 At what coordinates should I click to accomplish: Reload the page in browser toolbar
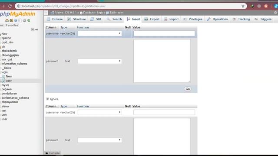(10, 6)
